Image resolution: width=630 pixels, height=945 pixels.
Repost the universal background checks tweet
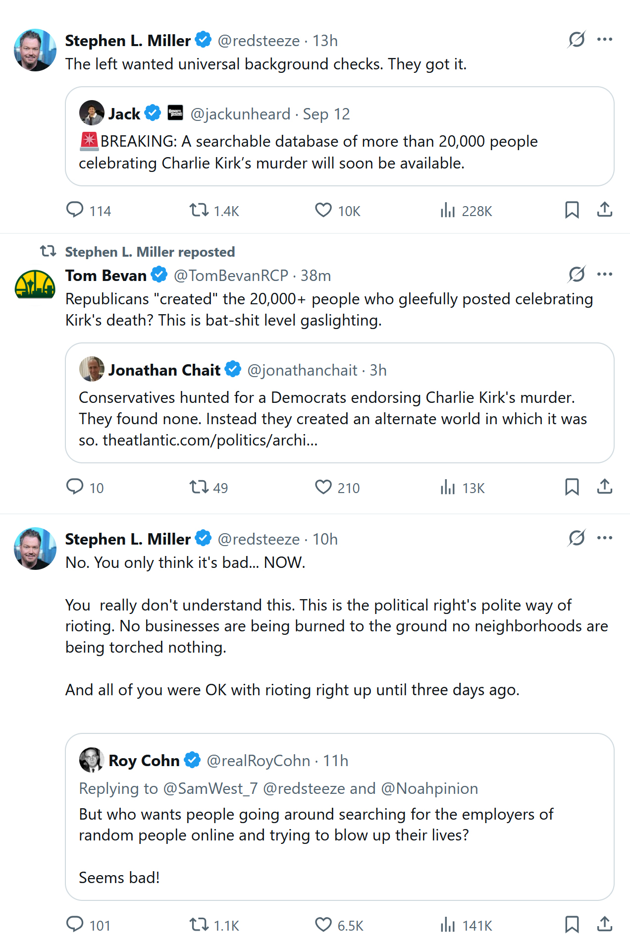coord(199,210)
